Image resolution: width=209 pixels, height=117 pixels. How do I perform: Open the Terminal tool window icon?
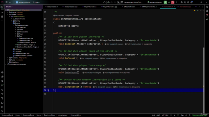pyautogui.click(x=2, y=103)
